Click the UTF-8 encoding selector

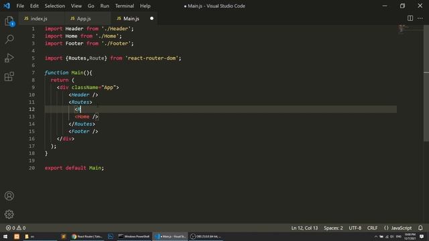355,228
